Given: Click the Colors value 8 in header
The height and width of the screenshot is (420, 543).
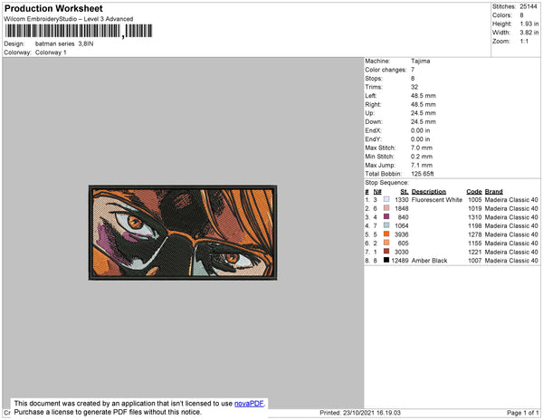Looking at the screenshot, I should click(521, 15).
